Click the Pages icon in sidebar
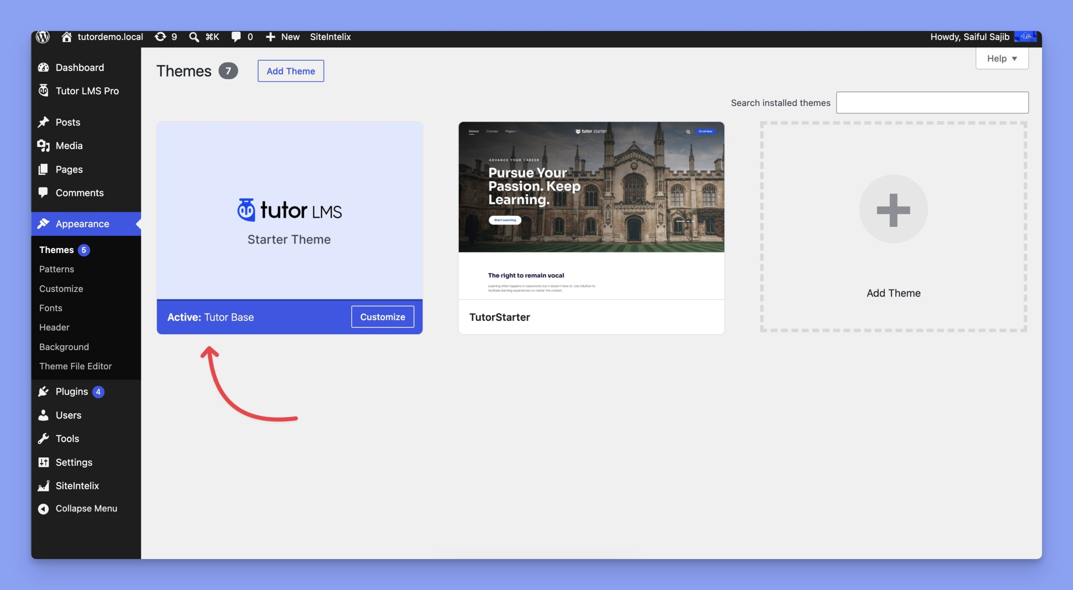This screenshot has height=590, width=1073. click(x=43, y=169)
